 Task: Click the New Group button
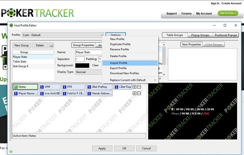tap(21, 45)
